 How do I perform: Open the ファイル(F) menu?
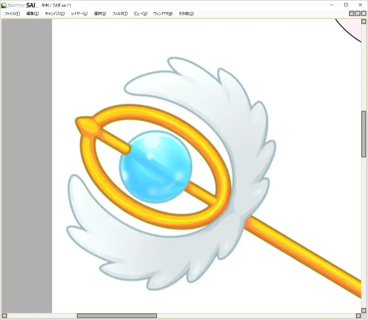tap(12, 14)
